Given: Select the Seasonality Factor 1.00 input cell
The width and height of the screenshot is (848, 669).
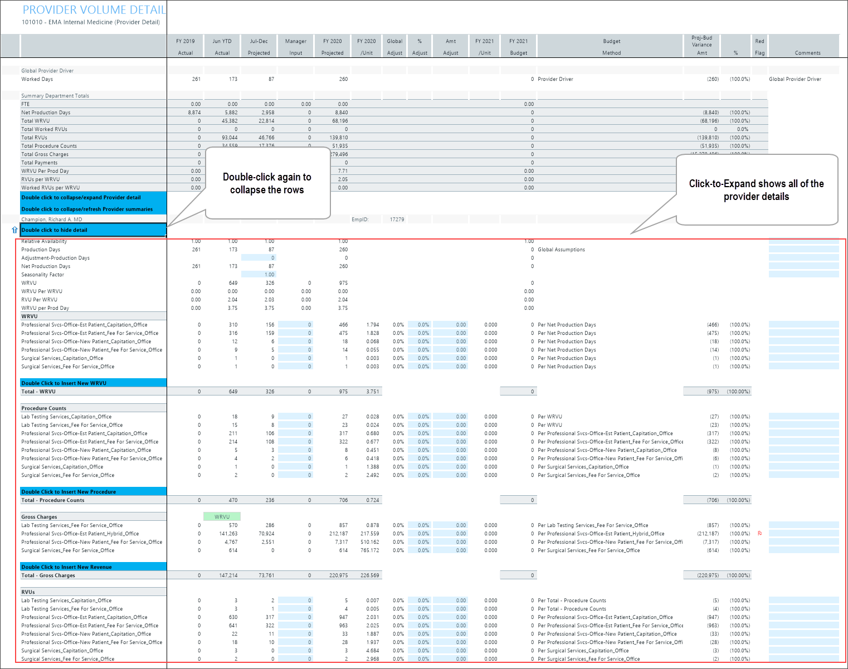Looking at the screenshot, I should click(259, 275).
